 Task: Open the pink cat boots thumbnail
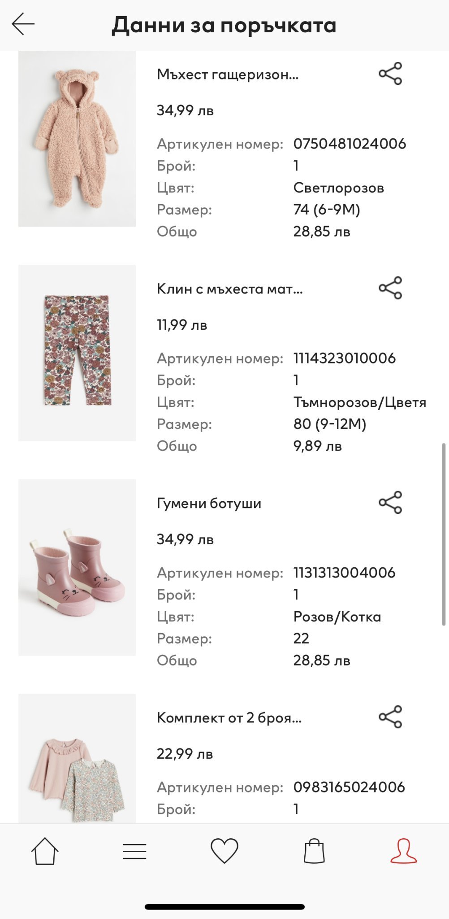click(x=77, y=567)
